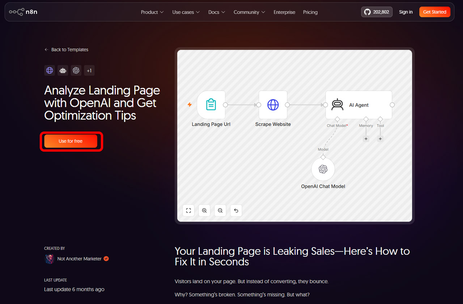Viewport: 463px width, 304px height.
Task: Select the Landing Page Url node
Action: pos(211,105)
